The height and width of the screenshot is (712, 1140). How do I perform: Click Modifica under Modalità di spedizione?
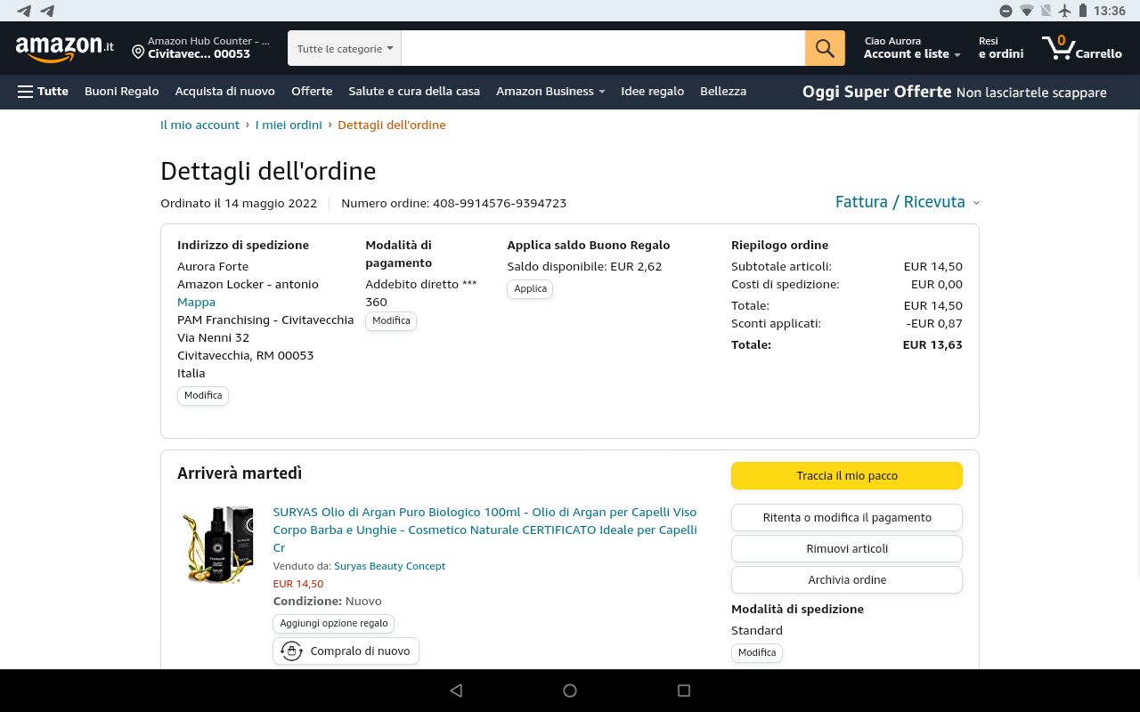point(757,652)
